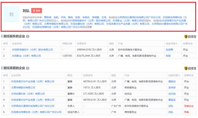Open legal representative 汲传排 link
Viewport: 198px width, 118px height.
pos(172,88)
